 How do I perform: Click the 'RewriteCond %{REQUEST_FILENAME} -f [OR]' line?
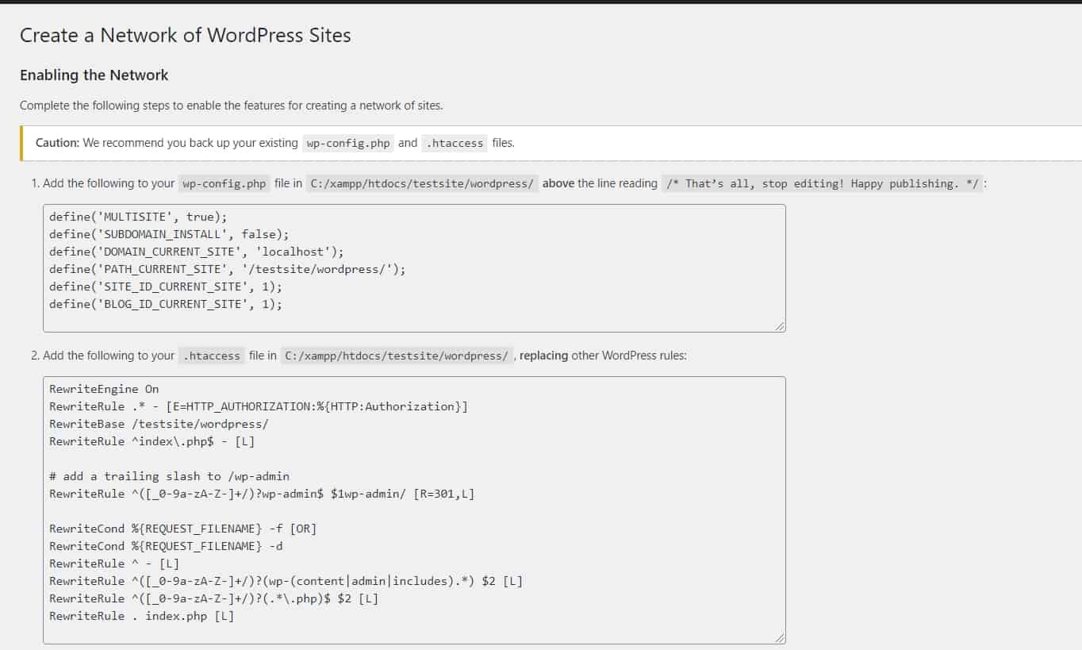(182, 529)
